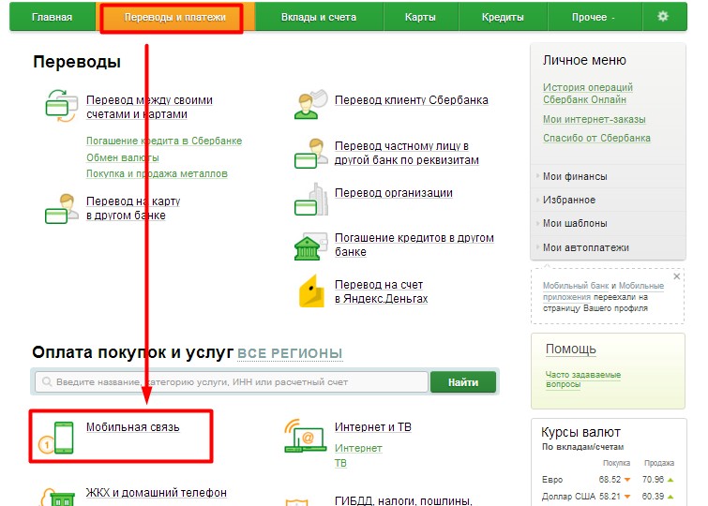Screen dimensions: 708x506
Task: Open ЖКХ и домашний телефон category
Action: 157,493
